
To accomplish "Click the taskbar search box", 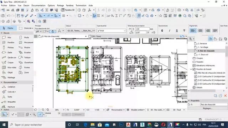I will pyautogui.click(x=36, y=125).
